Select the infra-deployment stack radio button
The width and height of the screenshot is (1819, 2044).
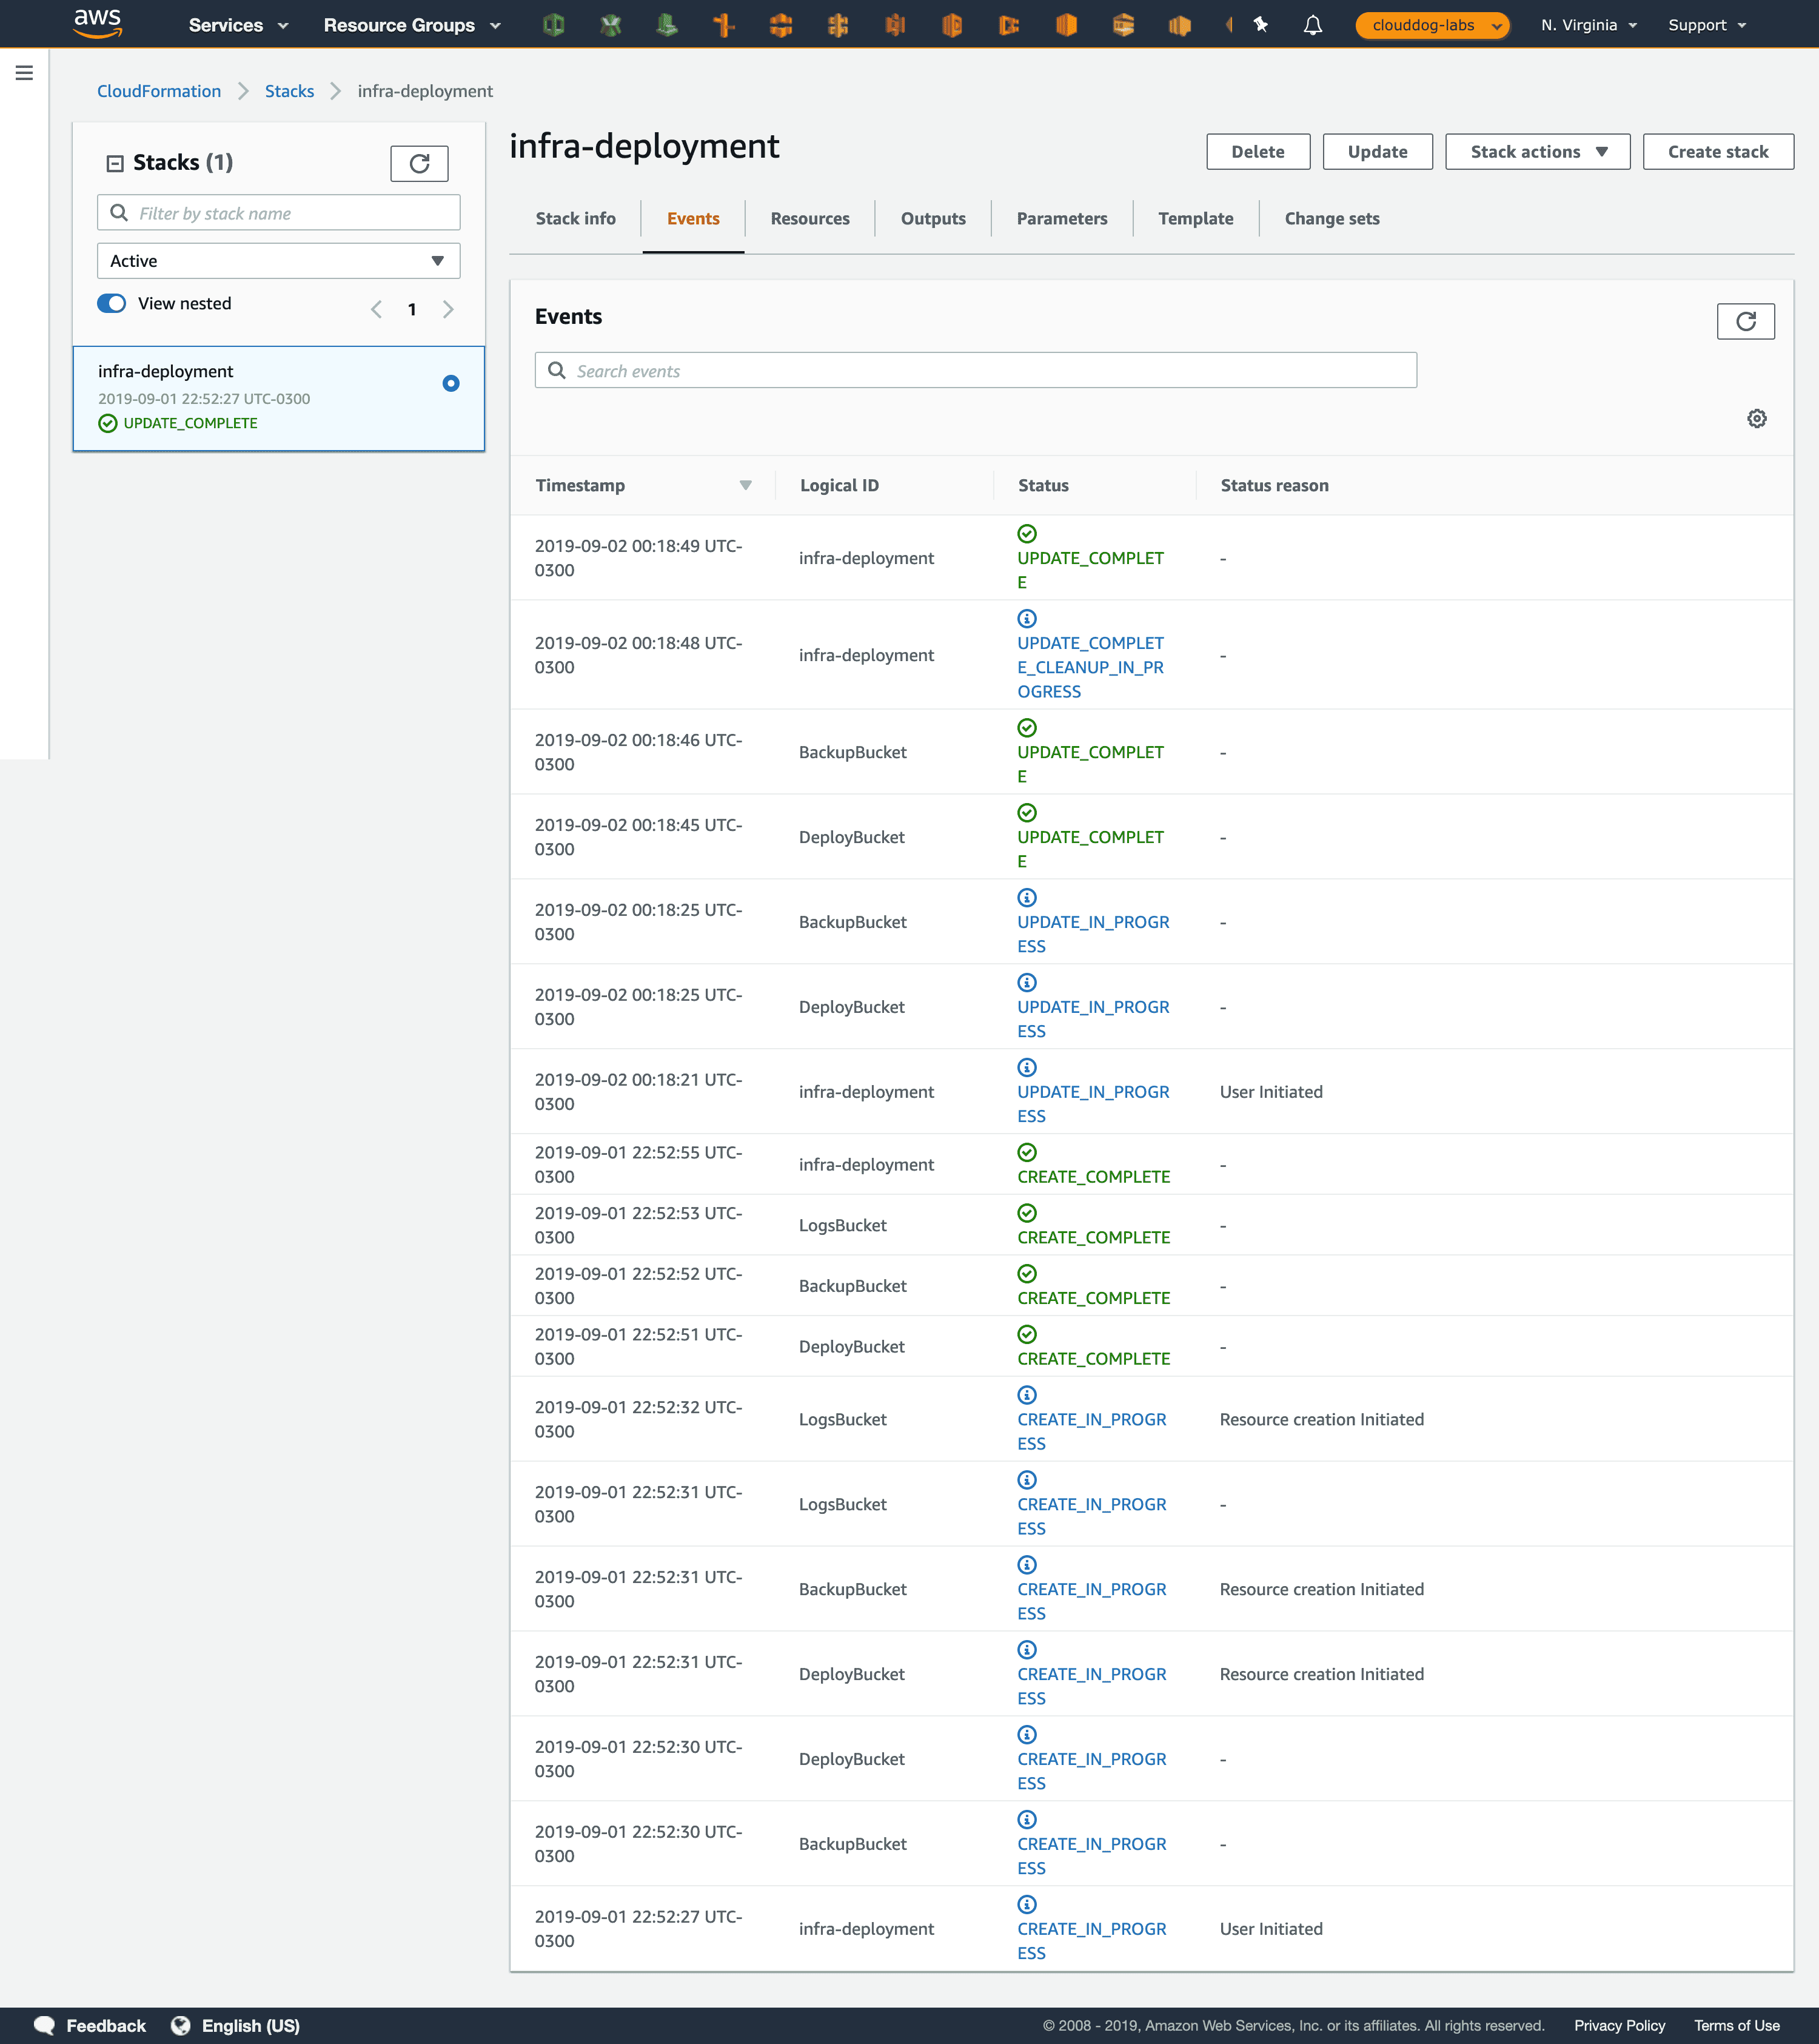coord(451,383)
